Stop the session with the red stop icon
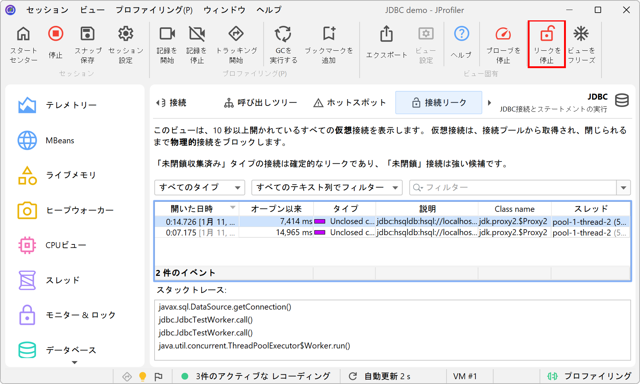The image size is (640, 384). tap(56, 34)
